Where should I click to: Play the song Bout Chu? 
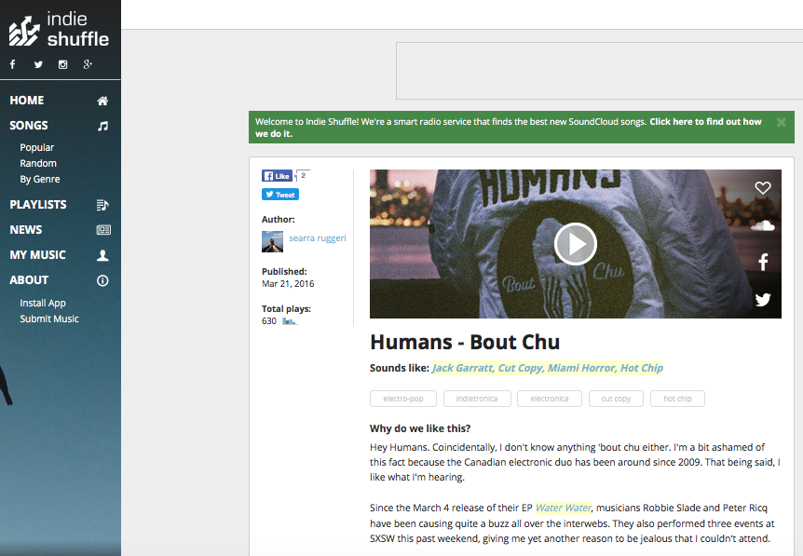(x=575, y=243)
